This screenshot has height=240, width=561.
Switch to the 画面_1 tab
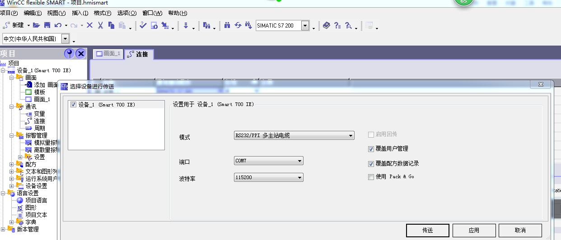[108, 54]
